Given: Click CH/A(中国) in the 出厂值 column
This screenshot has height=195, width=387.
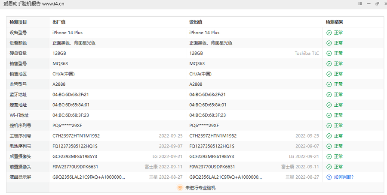Looking at the screenshot, I should pyautogui.click(x=64, y=74).
